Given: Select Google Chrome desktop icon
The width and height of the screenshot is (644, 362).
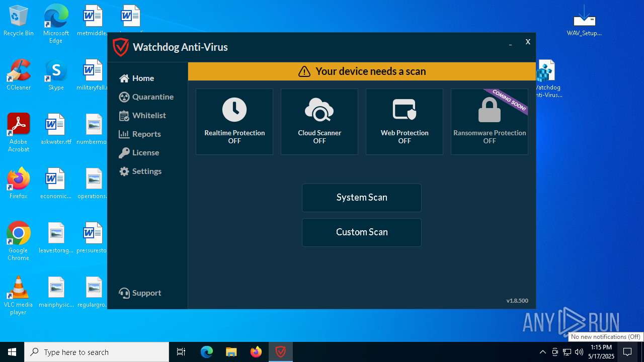Looking at the screenshot, I should click(19, 241).
